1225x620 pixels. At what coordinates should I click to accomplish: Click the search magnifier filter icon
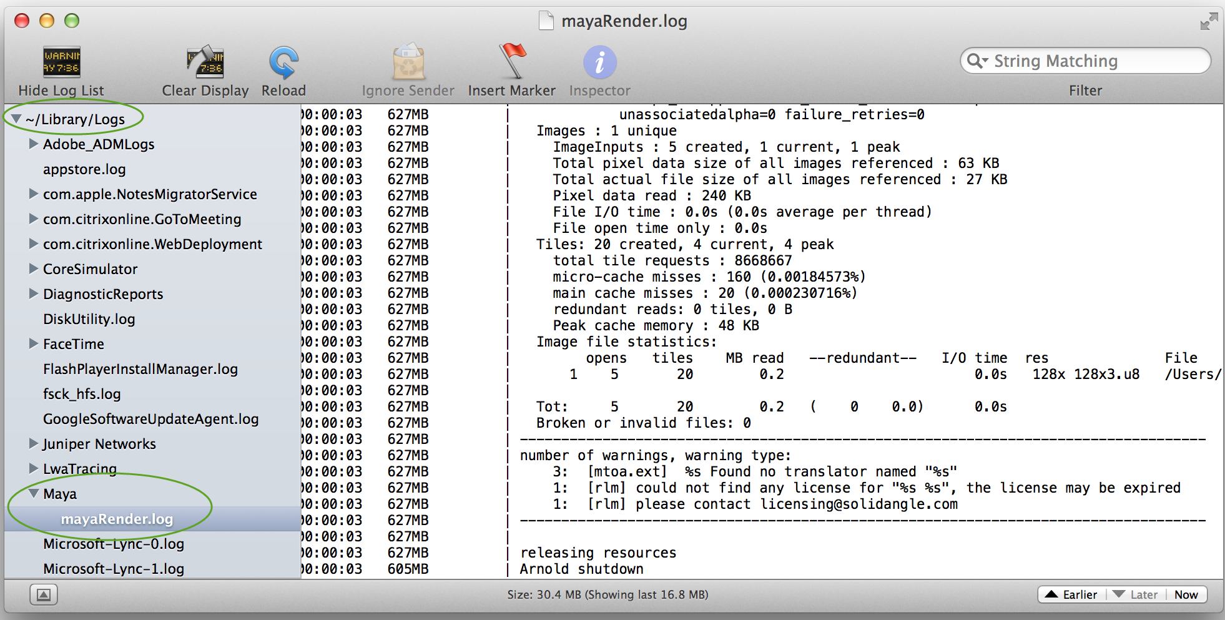(977, 61)
